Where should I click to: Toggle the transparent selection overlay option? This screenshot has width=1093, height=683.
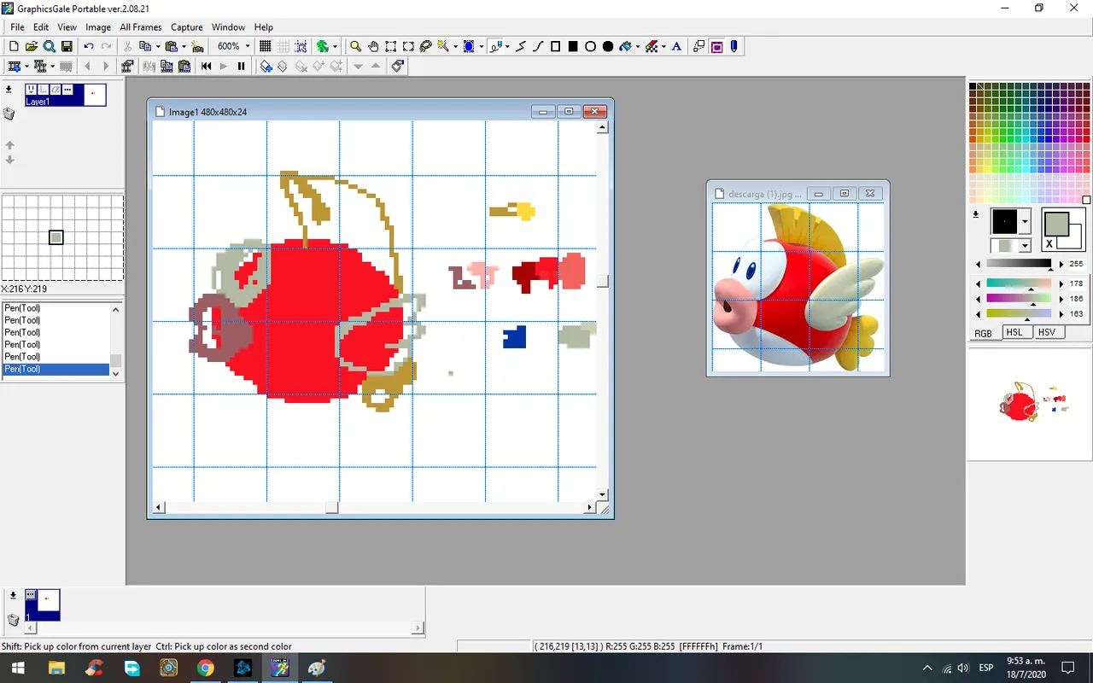(698, 46)
